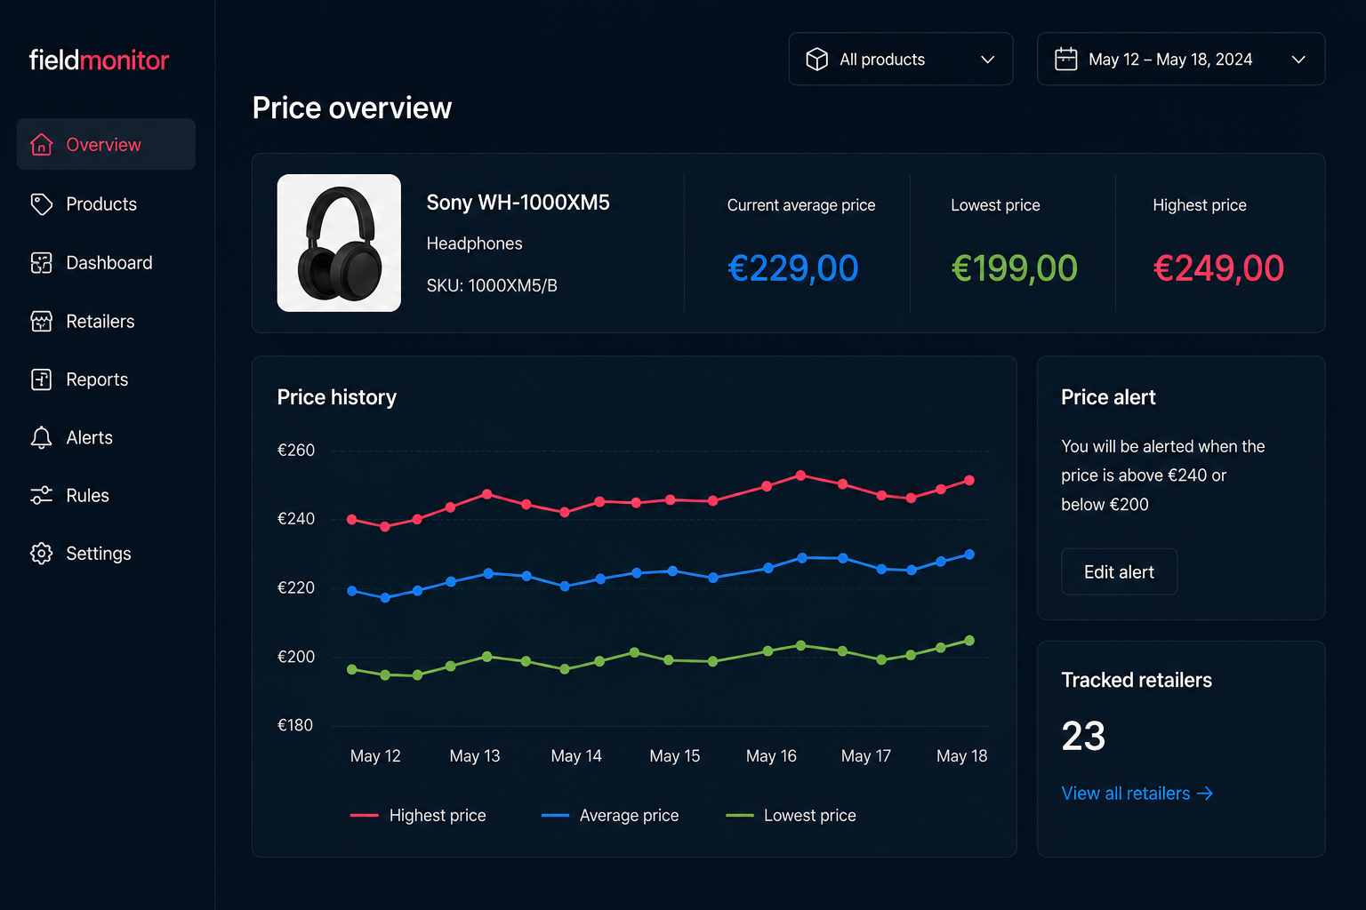The width and height of the screenshot is (1366, 910).
Task: Expand the All products chevron
Action: pos(987,60)
